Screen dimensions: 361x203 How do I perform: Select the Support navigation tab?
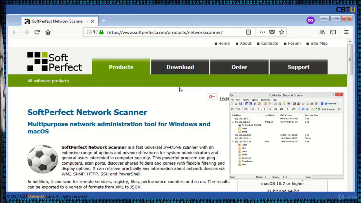tap(298, 67)
